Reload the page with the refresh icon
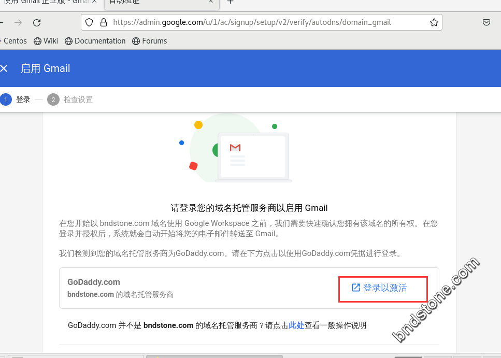 click(x=37, y=22)
